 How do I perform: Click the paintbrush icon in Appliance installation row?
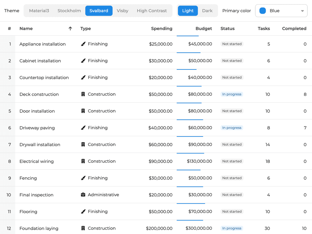click(83, 44)
